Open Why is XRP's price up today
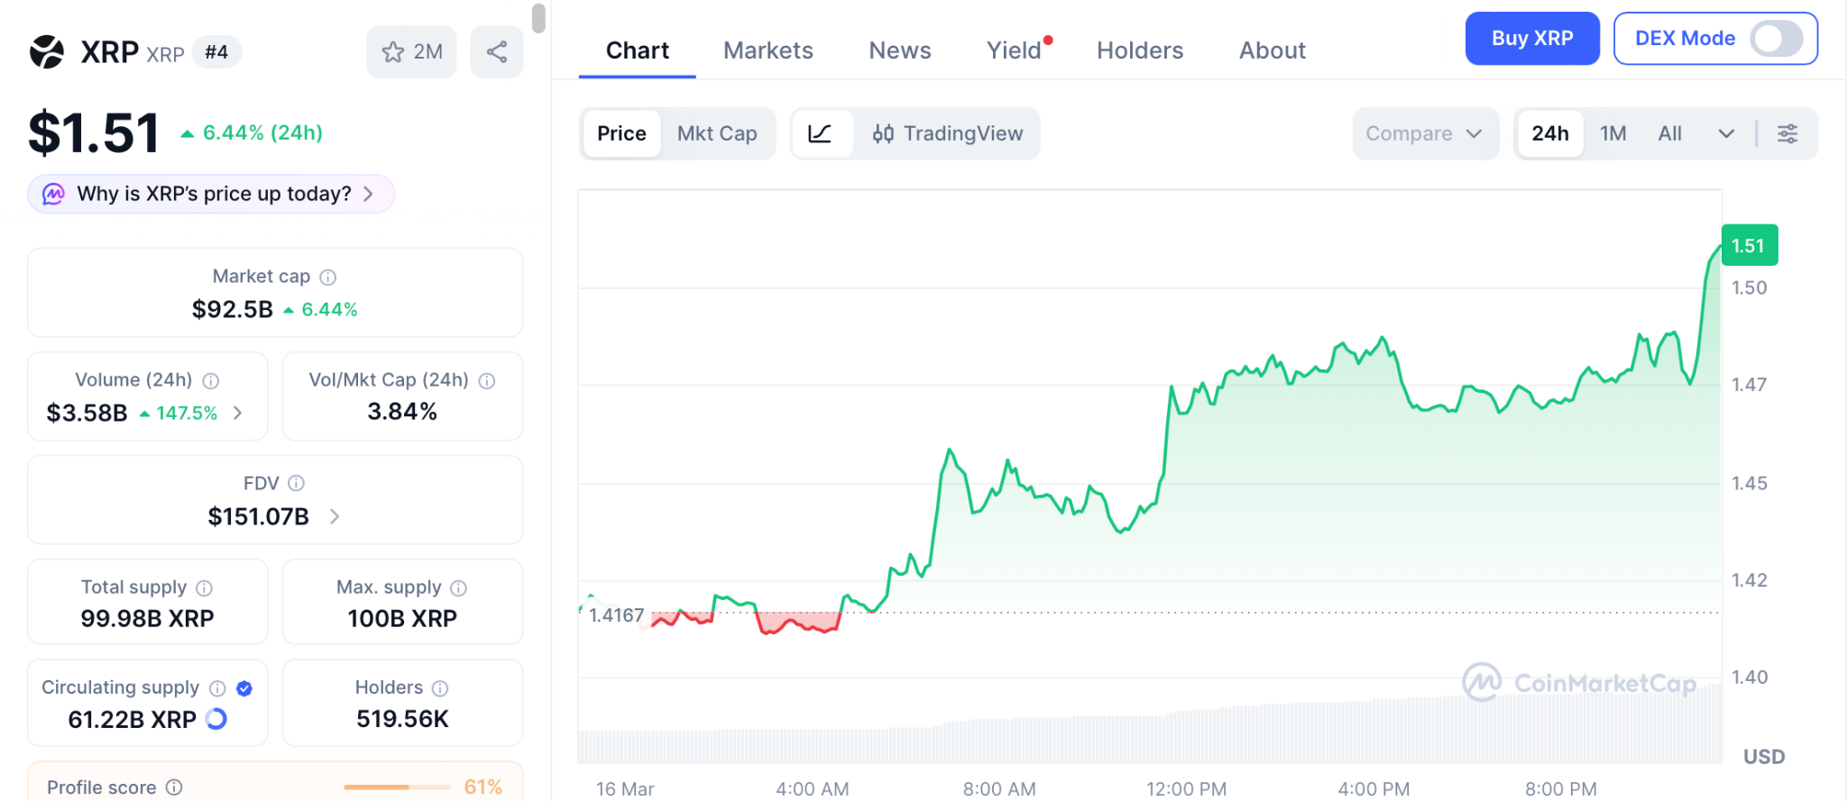The height and width of the screenshot is (801, 1847). pyautogui.click(x=211, y=194)
